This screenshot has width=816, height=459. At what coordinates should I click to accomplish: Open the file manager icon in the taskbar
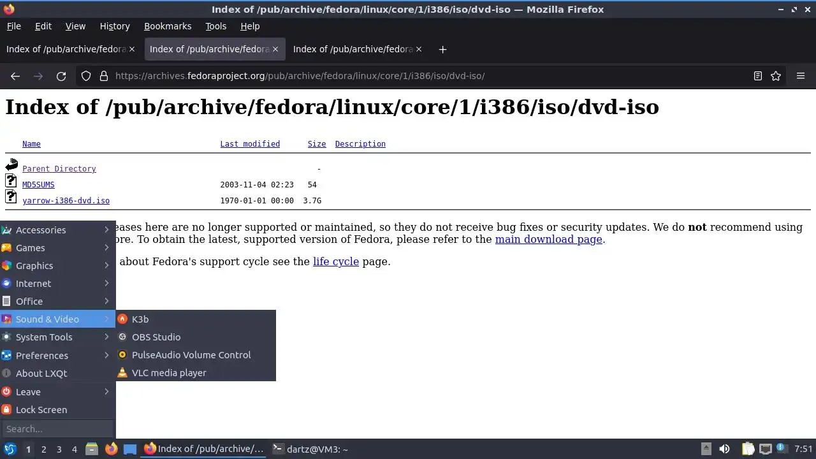click(x=92, y=449)
